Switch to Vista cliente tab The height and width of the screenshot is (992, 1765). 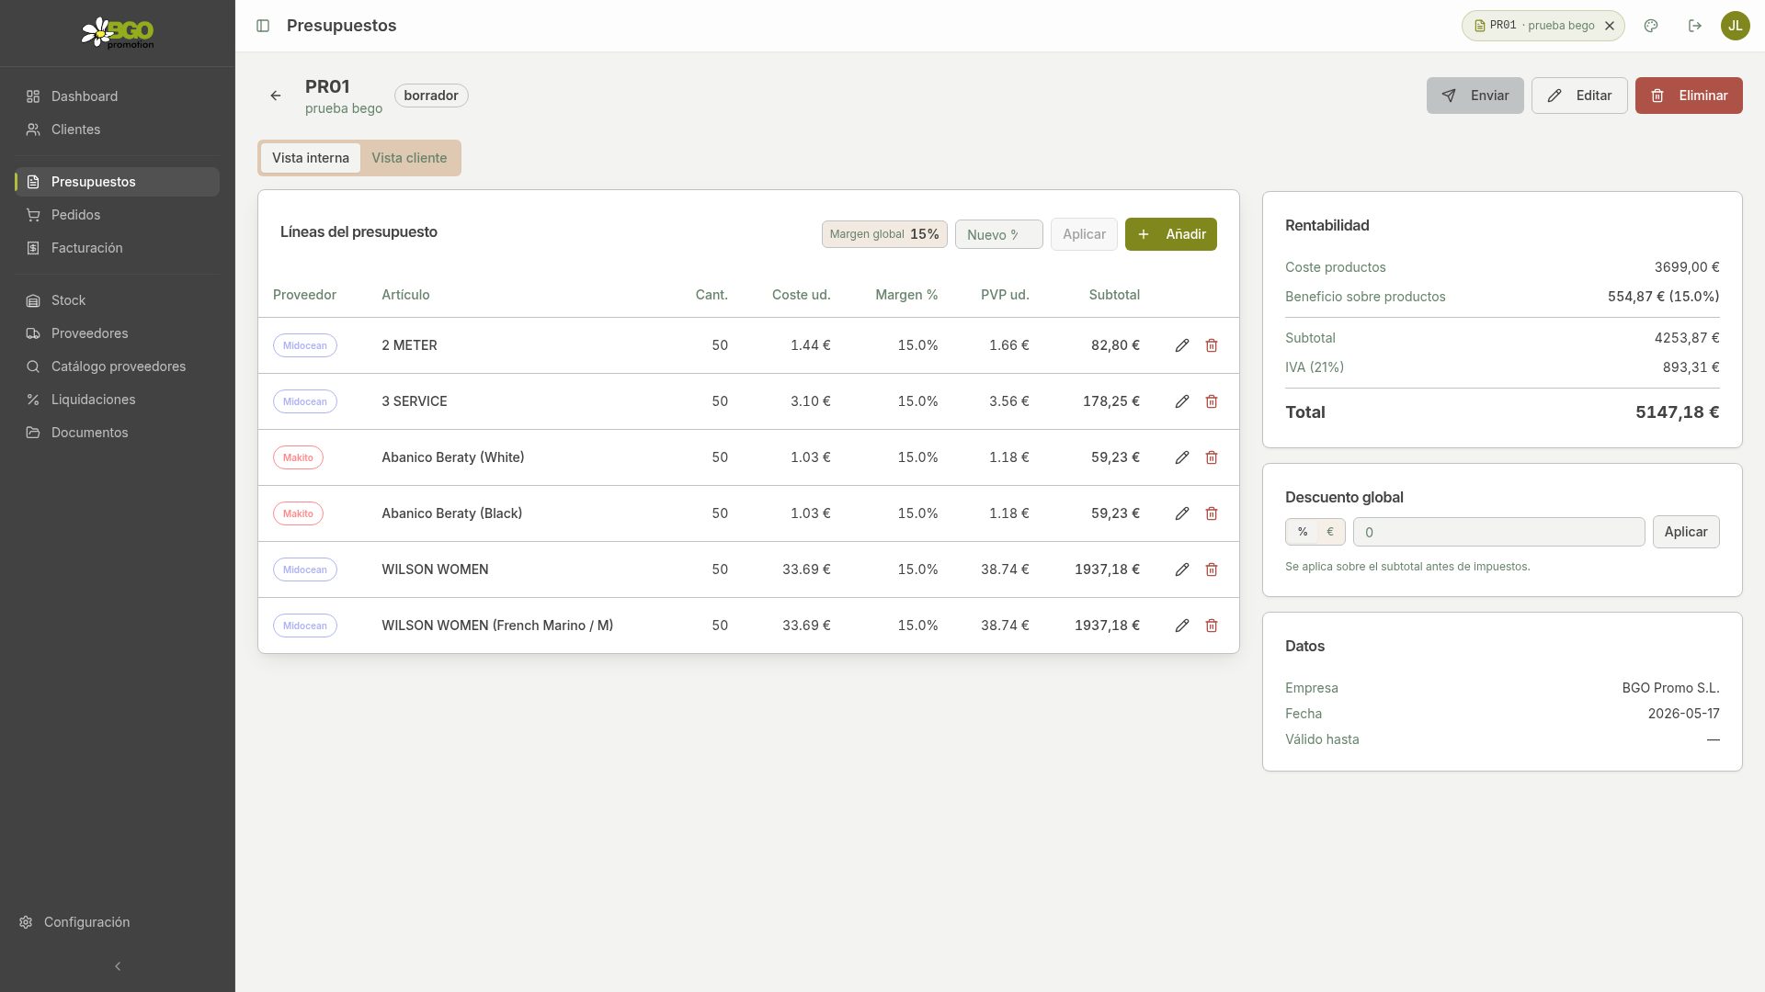coord(409,158)
